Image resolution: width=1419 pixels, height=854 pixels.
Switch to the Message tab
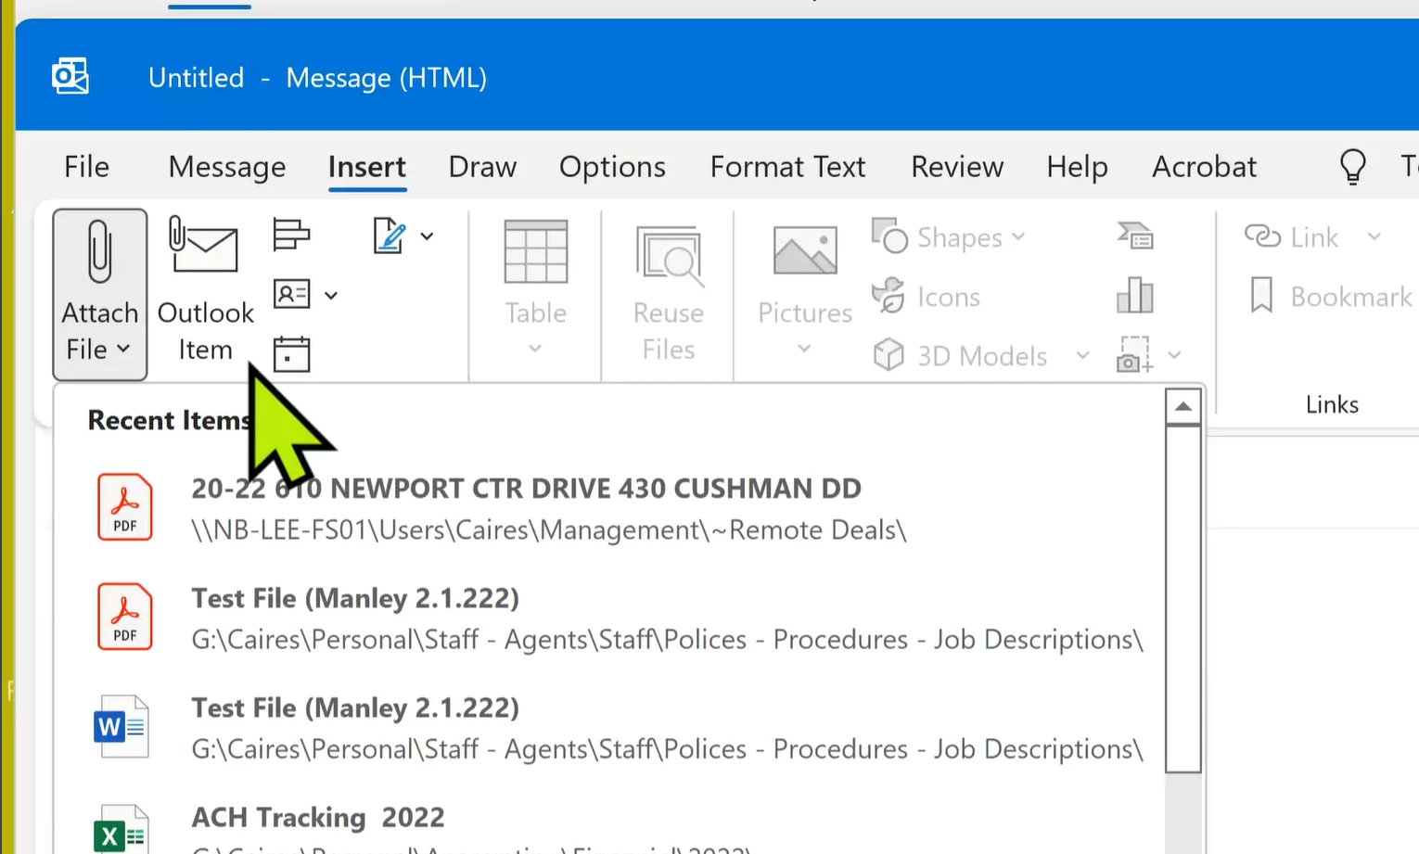tap(227, 167)
